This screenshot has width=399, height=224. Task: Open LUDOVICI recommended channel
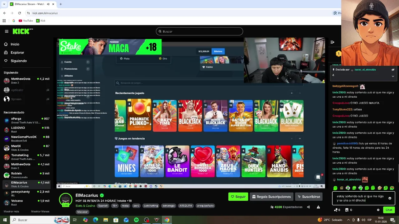(26, 129)
